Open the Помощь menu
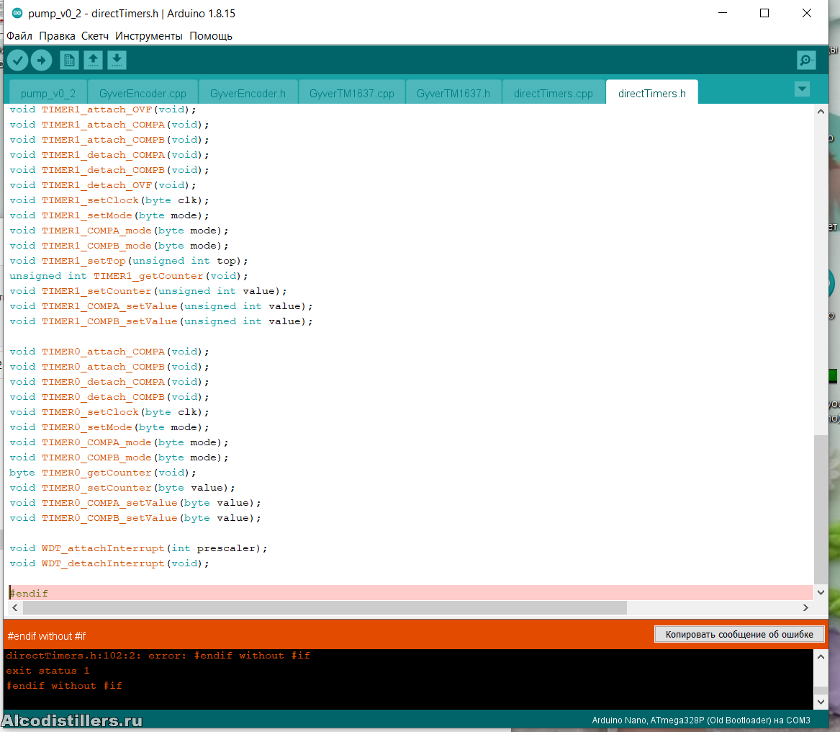The height and width of the screenshot is (732, 840). click(x=210, y=36)
